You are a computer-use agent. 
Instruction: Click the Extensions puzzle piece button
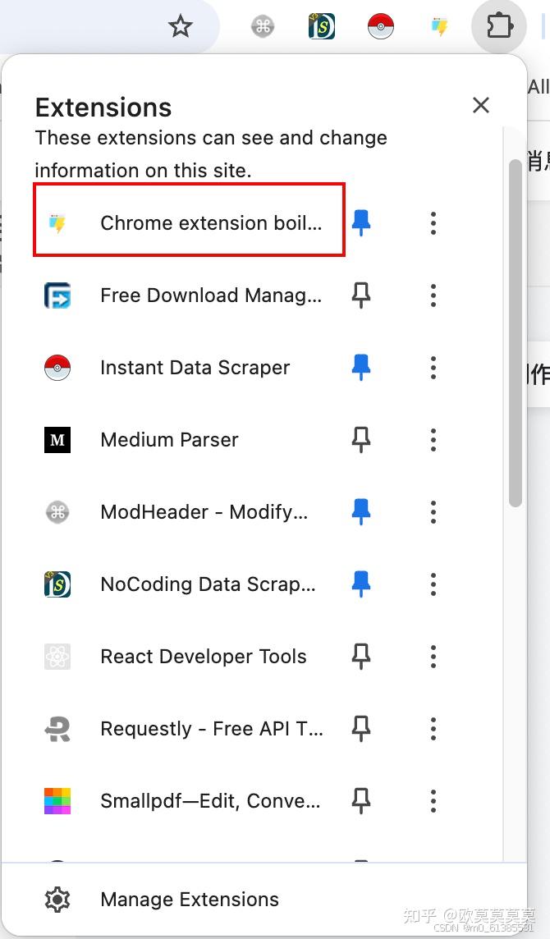click(499, 26)
